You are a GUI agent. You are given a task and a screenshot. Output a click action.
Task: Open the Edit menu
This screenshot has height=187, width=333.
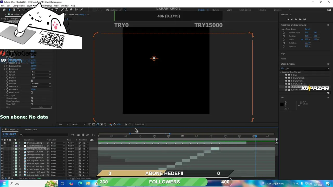click(8, 6)
